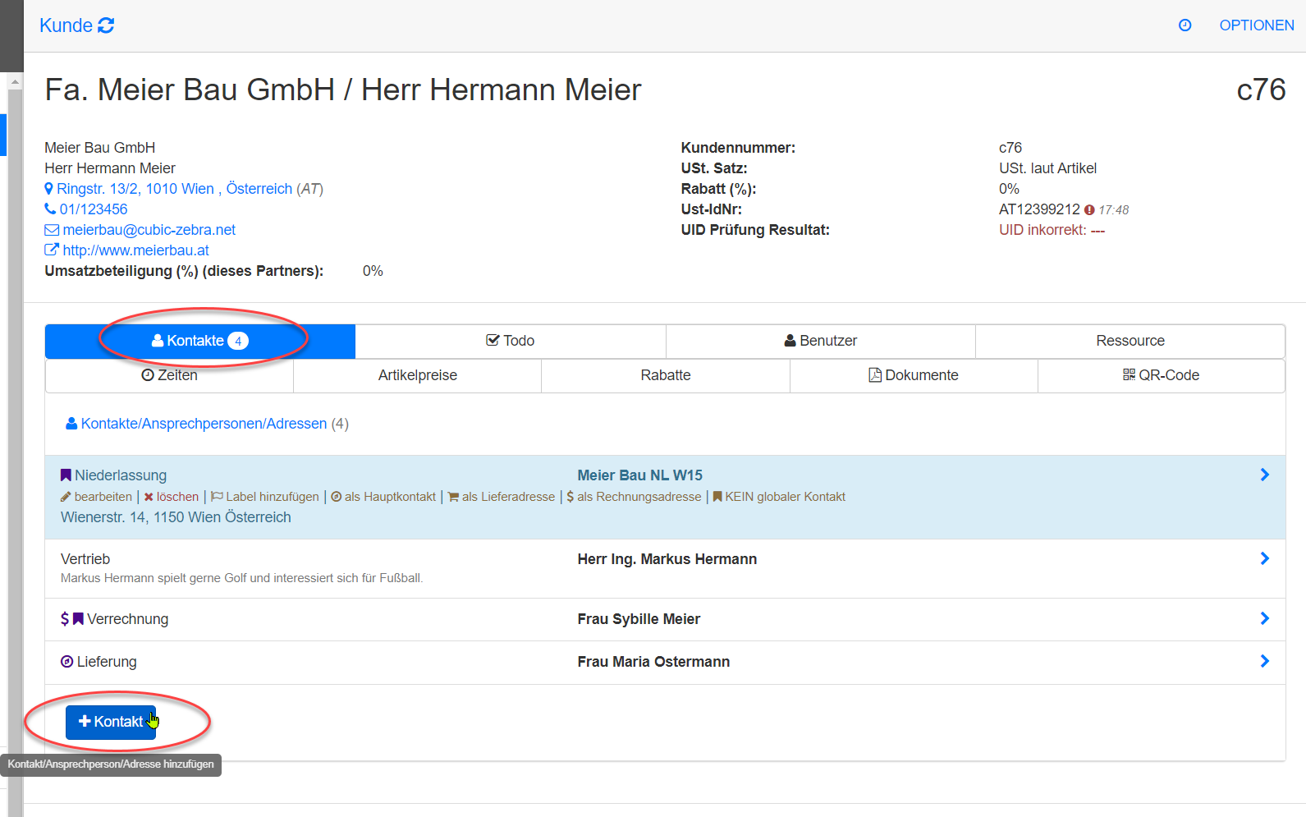The height and width of the screenshot is (817, 1306).
Task: Click the red UID warning icon
Action: pos(1089,210)
